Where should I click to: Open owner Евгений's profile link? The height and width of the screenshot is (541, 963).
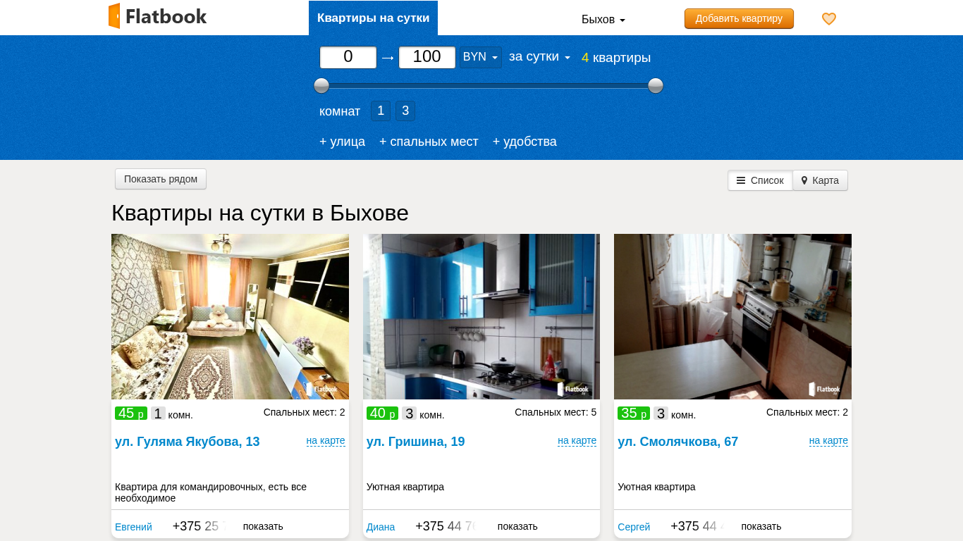(133, 527)
